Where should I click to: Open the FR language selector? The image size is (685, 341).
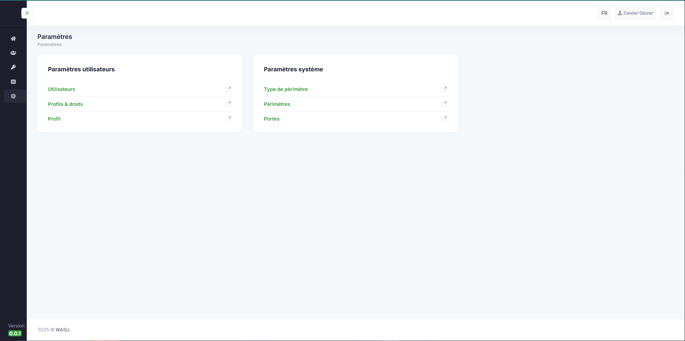tap(604, 13)
